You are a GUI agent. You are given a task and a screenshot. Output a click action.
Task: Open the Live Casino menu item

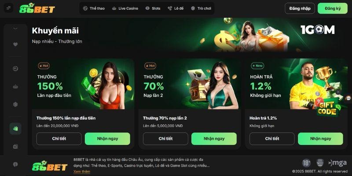point(125,8)
